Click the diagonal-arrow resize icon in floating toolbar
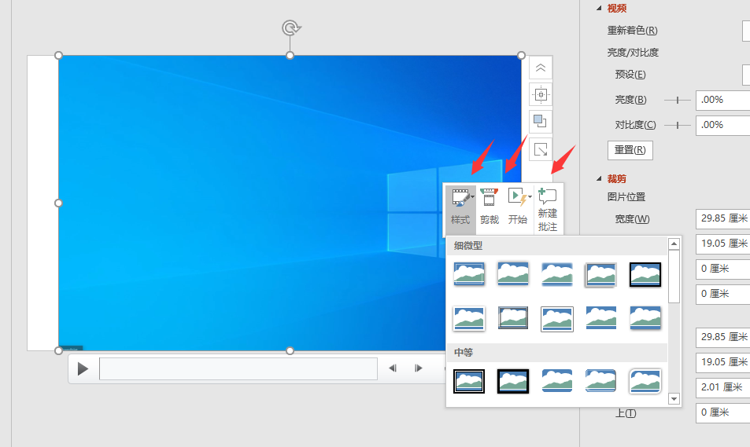 pyautogui.click(x=541, y=149)
